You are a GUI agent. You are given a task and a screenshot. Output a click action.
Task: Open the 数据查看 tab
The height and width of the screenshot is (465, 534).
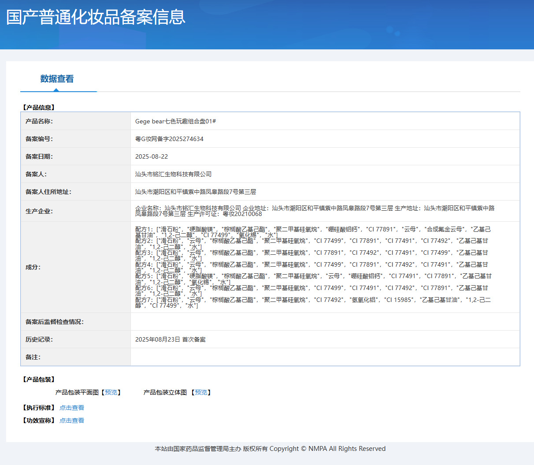[57, 79]
